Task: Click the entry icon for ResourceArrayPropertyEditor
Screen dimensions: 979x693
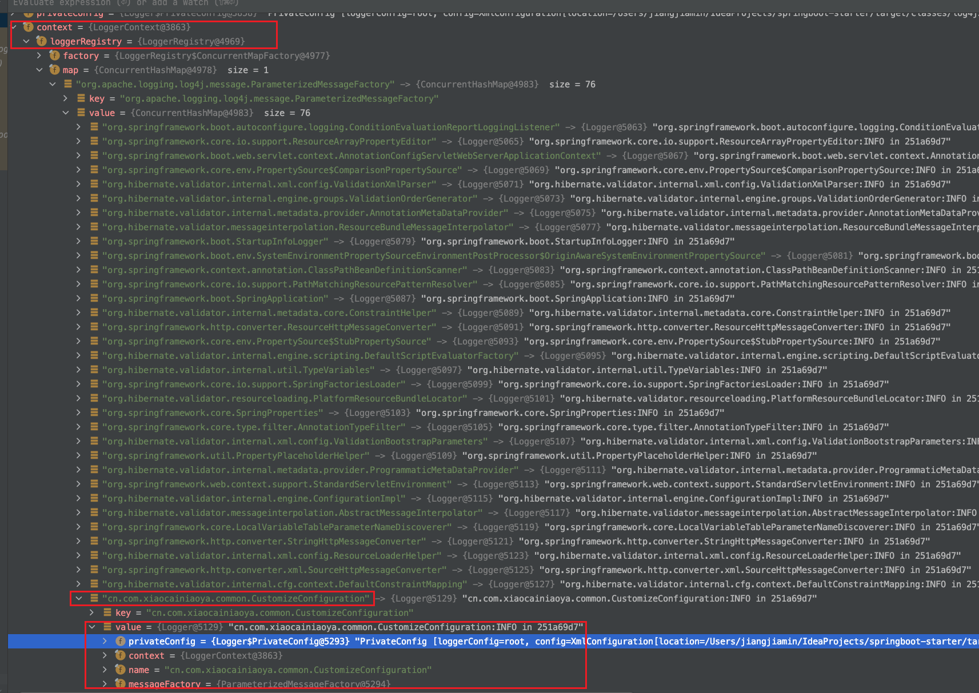Action: click(x=94, y=141)
